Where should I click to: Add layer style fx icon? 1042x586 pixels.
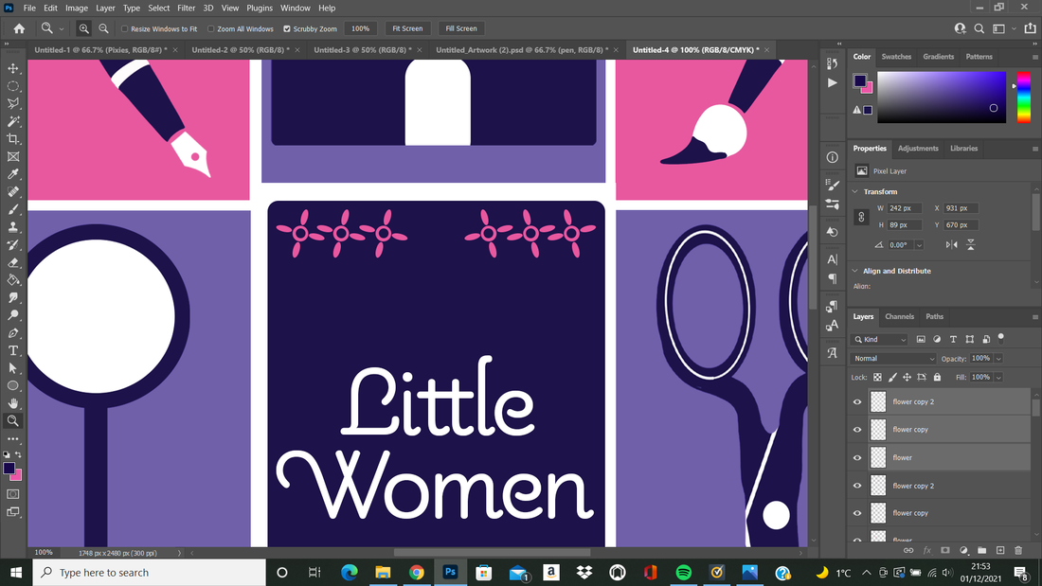[927, 550]
